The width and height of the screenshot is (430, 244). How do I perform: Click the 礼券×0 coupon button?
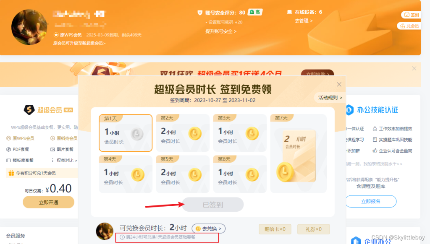point(313,229)
